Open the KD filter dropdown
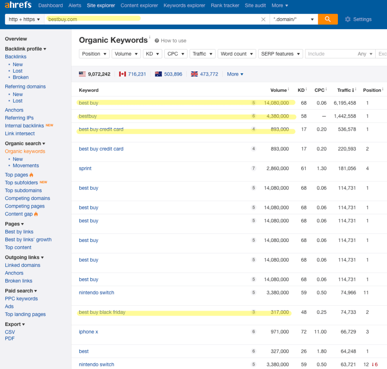The image size is (387, 369). click(x=152, y=54)
